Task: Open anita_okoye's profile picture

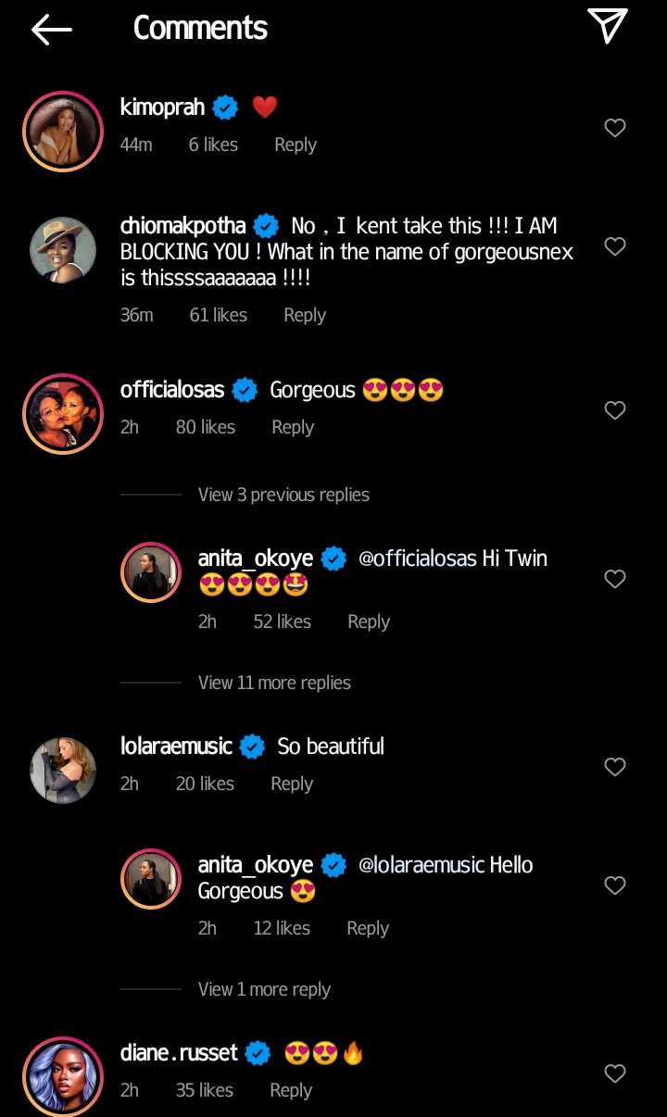Action: point(151,571)
